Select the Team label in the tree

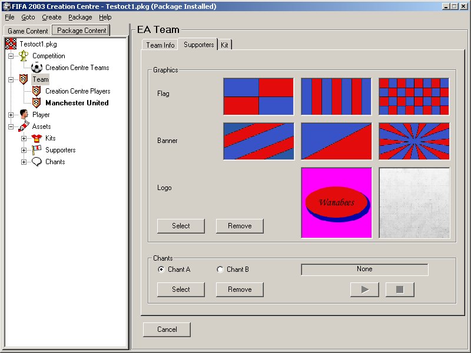40,79
